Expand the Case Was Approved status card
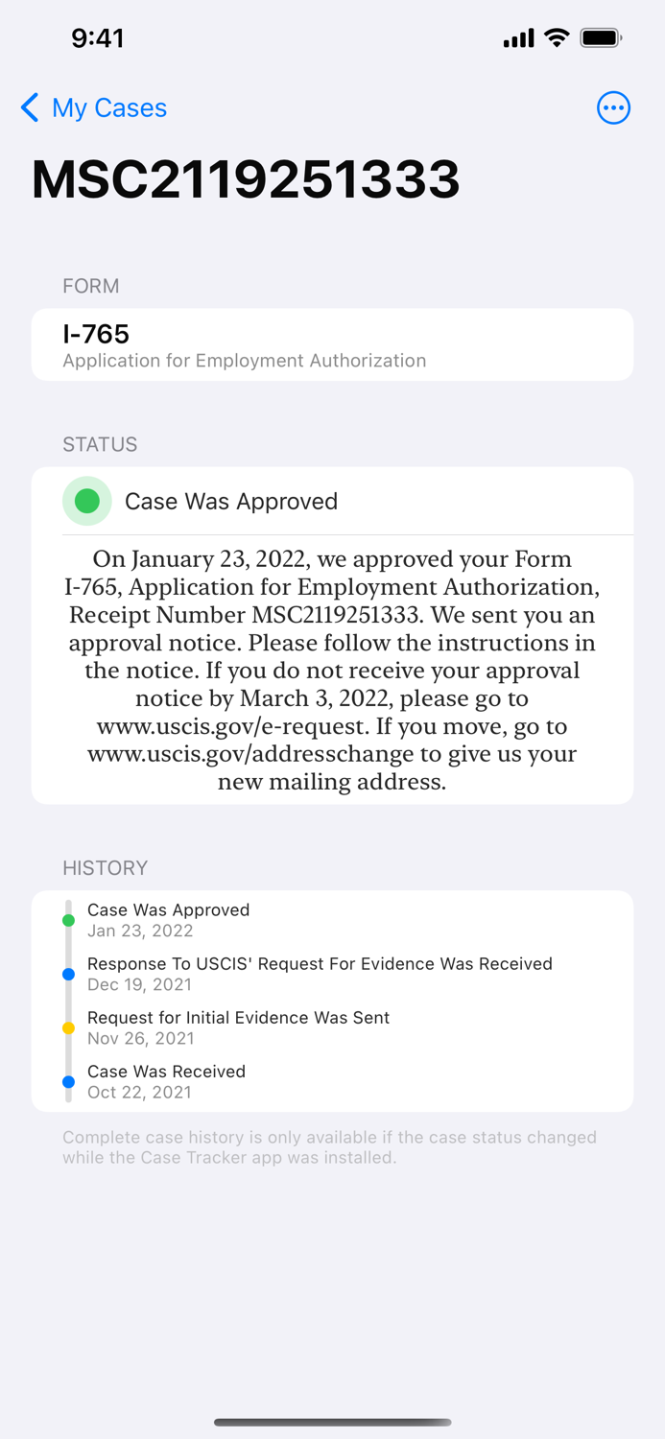The height and width of the screenshot is (1439, 665). click(x=332, y=501)
